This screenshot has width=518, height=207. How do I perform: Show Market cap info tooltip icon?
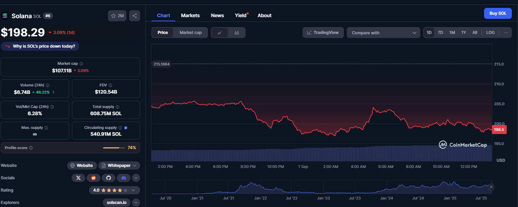click(81, 64)
